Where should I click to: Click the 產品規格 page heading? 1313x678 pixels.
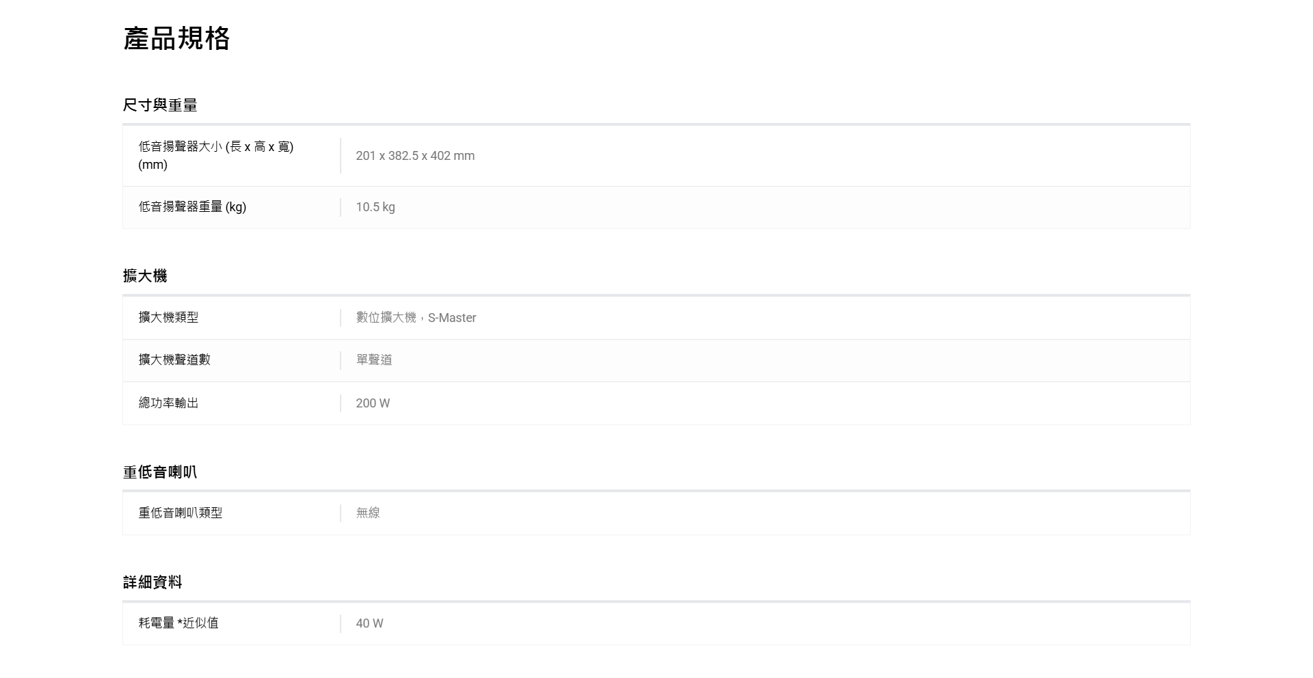pos(176,38)
